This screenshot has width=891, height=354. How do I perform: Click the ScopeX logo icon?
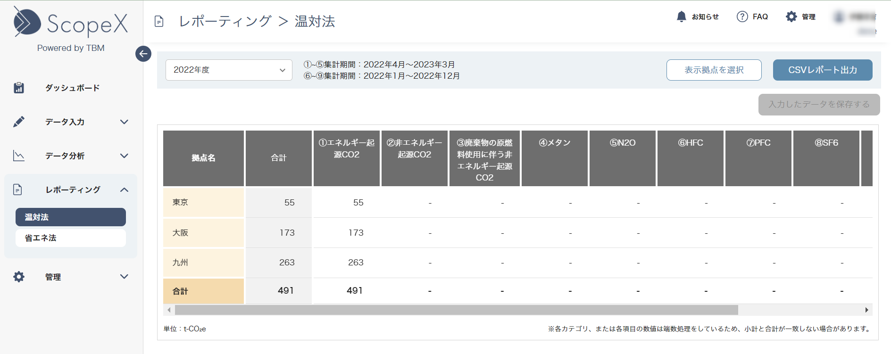(x=27, y=22)
